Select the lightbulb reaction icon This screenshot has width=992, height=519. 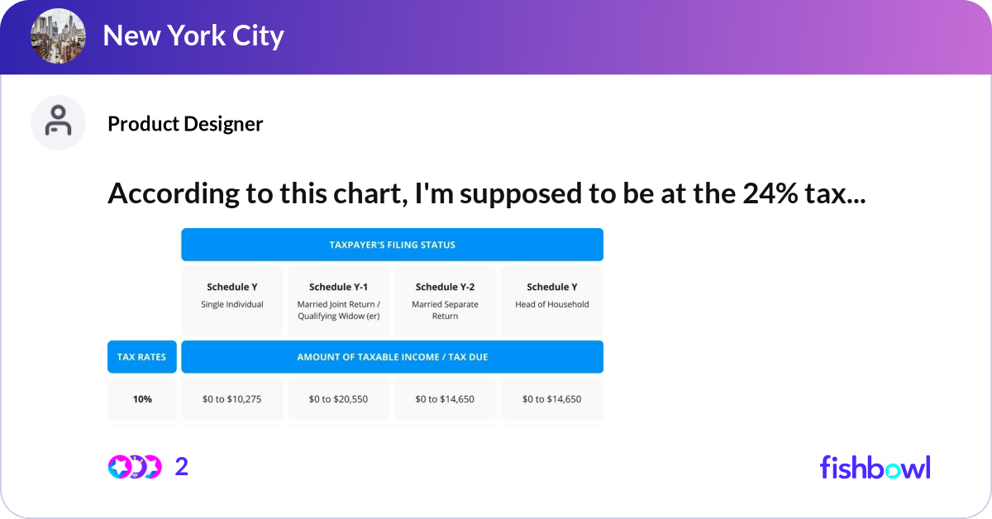pos(136,467)
